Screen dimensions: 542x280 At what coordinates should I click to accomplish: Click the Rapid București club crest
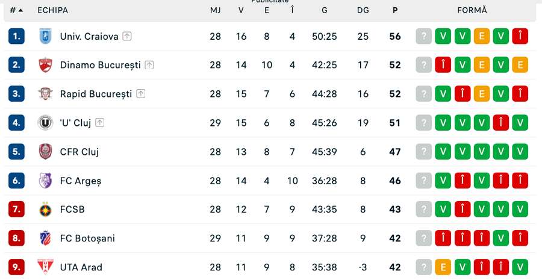(45, 94)
